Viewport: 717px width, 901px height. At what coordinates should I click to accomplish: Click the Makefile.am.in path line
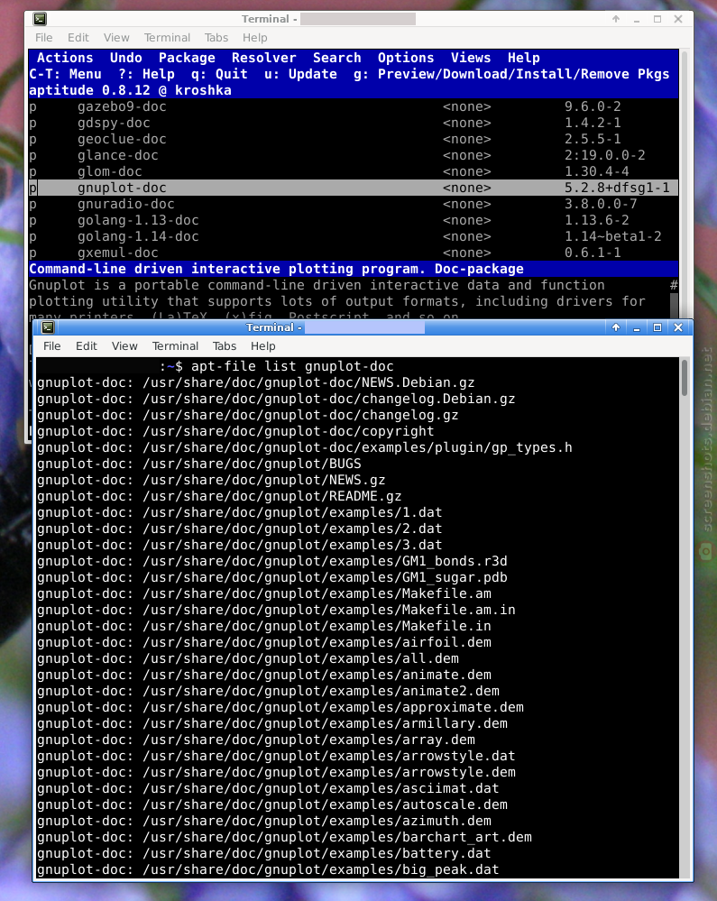276,610
